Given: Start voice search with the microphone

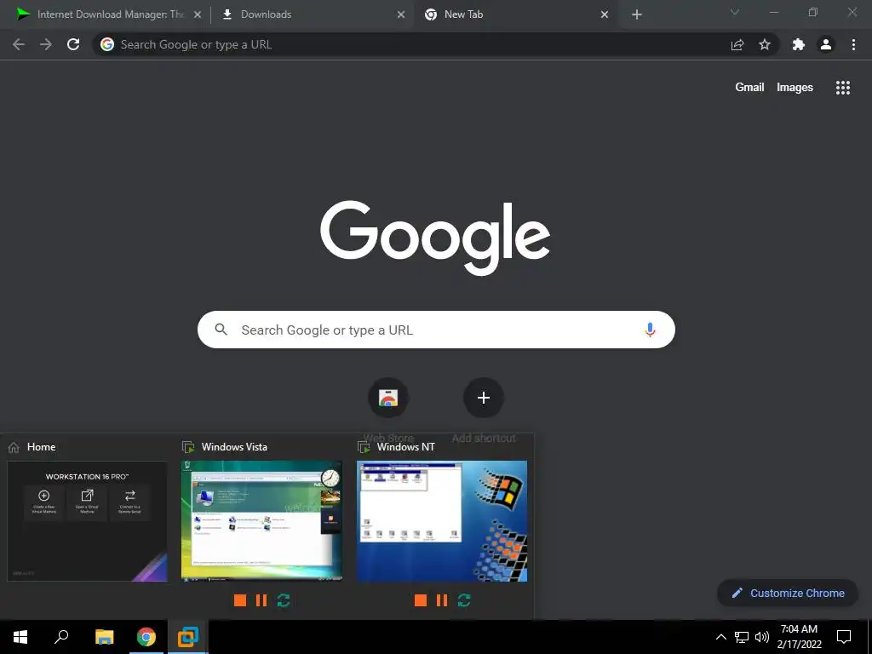Looking at the screenshot, I should pos(650,330).
